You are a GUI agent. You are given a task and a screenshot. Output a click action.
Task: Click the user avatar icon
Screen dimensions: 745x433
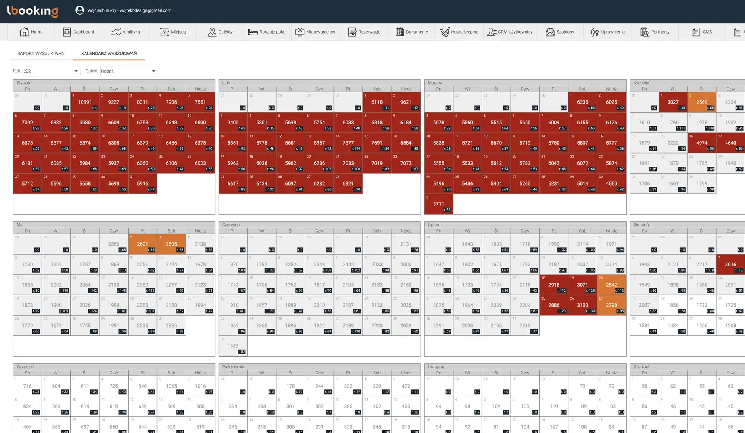[79, 10]
